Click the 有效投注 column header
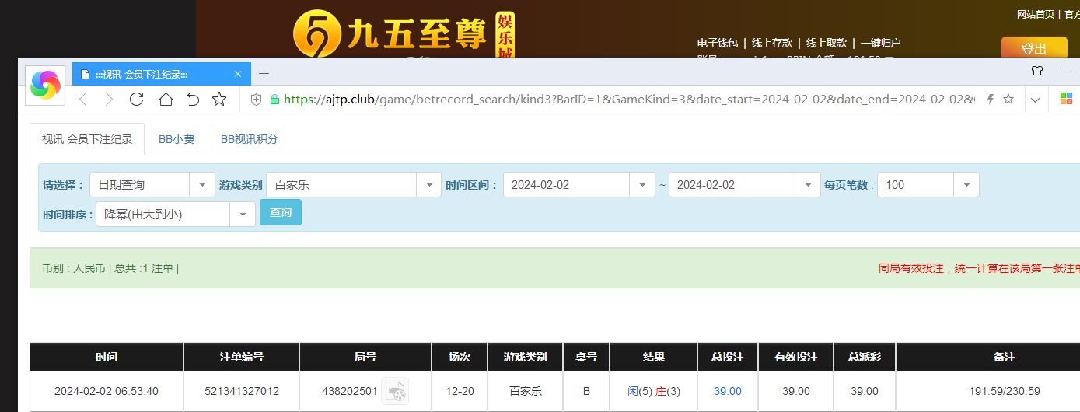Viewport: 1080px width, 412px height. tap(796, 357)
